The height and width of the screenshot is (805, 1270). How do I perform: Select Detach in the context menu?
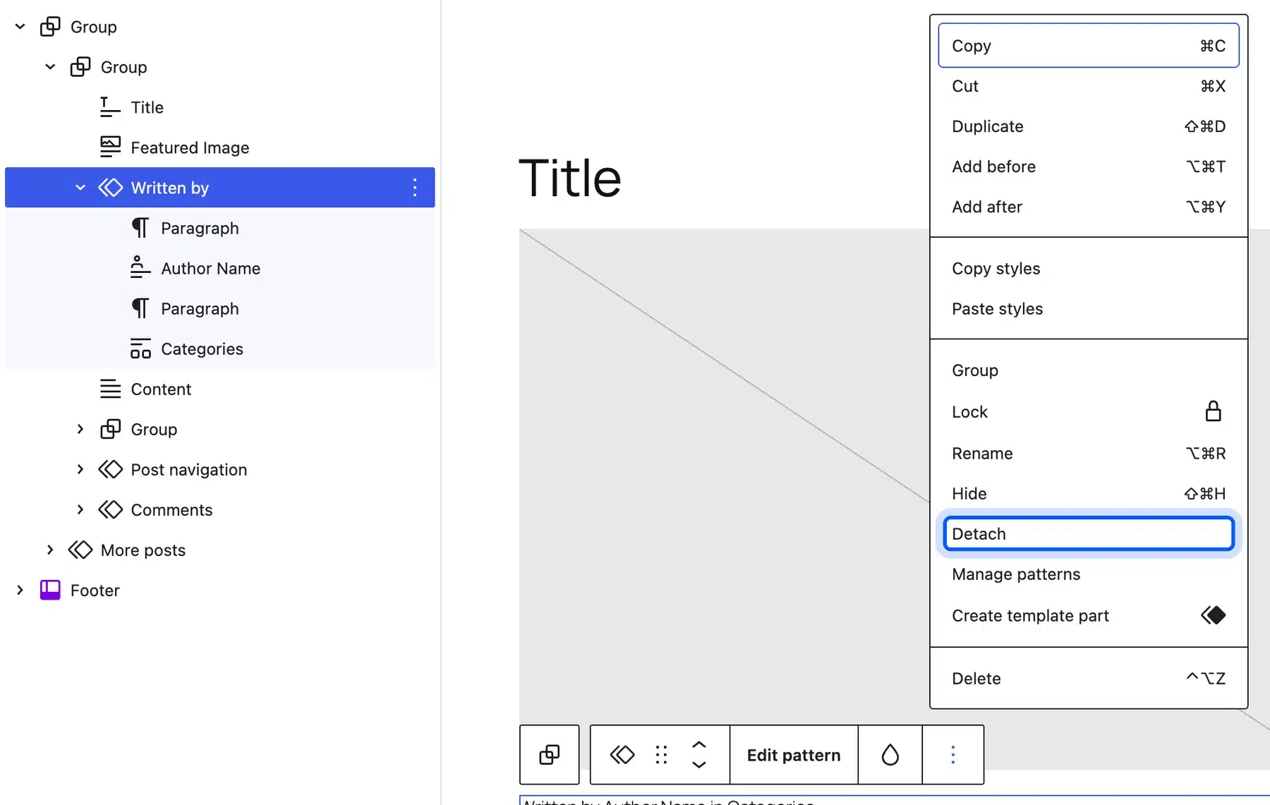1089,534
